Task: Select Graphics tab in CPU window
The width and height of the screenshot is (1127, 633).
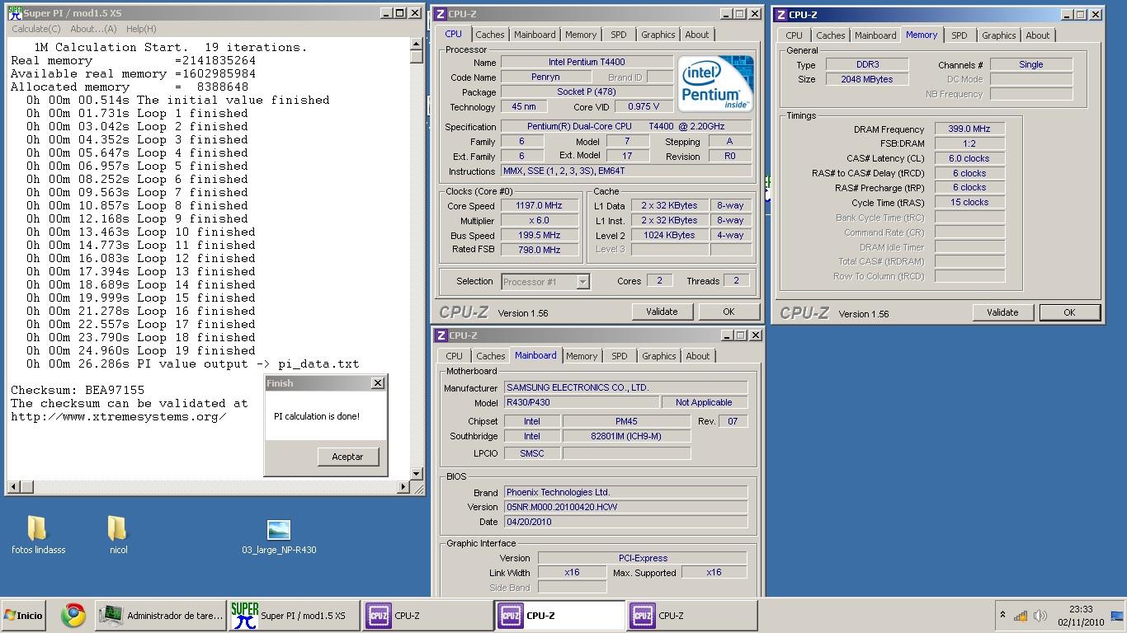Action: click(x=658, y=35)
